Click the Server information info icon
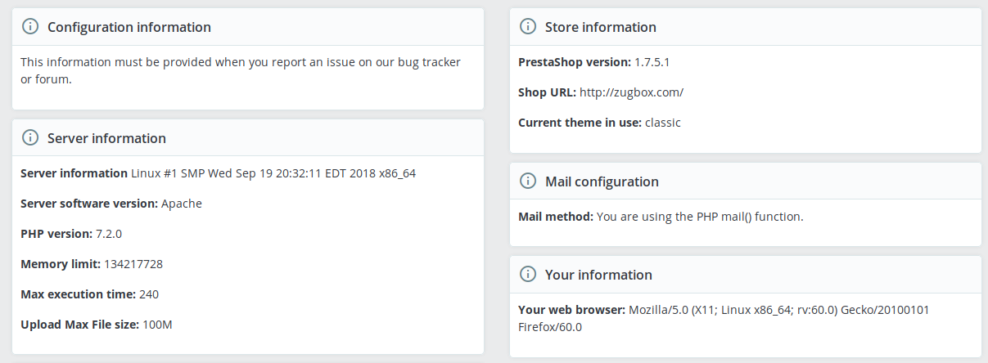The image size is (988, 363). click(x=29, y=138)
